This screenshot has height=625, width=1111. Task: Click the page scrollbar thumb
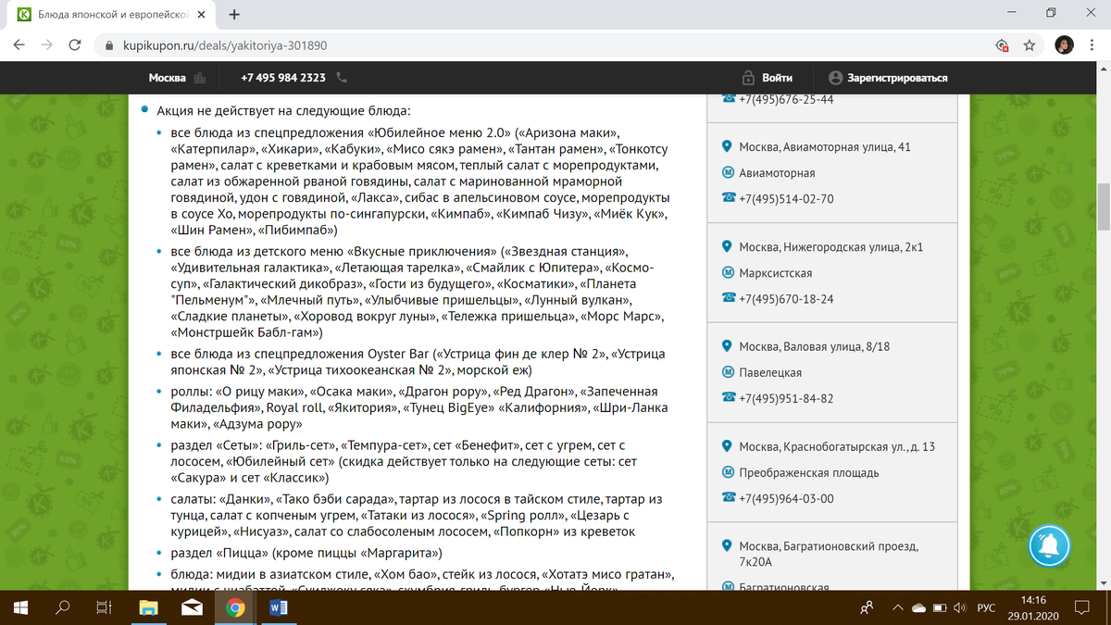point(1103,206)
